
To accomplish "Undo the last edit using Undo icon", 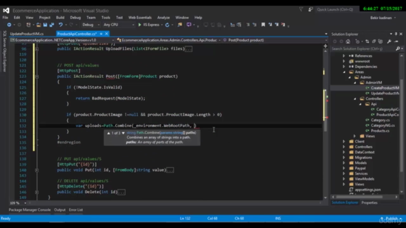I will pyautogui.click(x=61, y=25).
